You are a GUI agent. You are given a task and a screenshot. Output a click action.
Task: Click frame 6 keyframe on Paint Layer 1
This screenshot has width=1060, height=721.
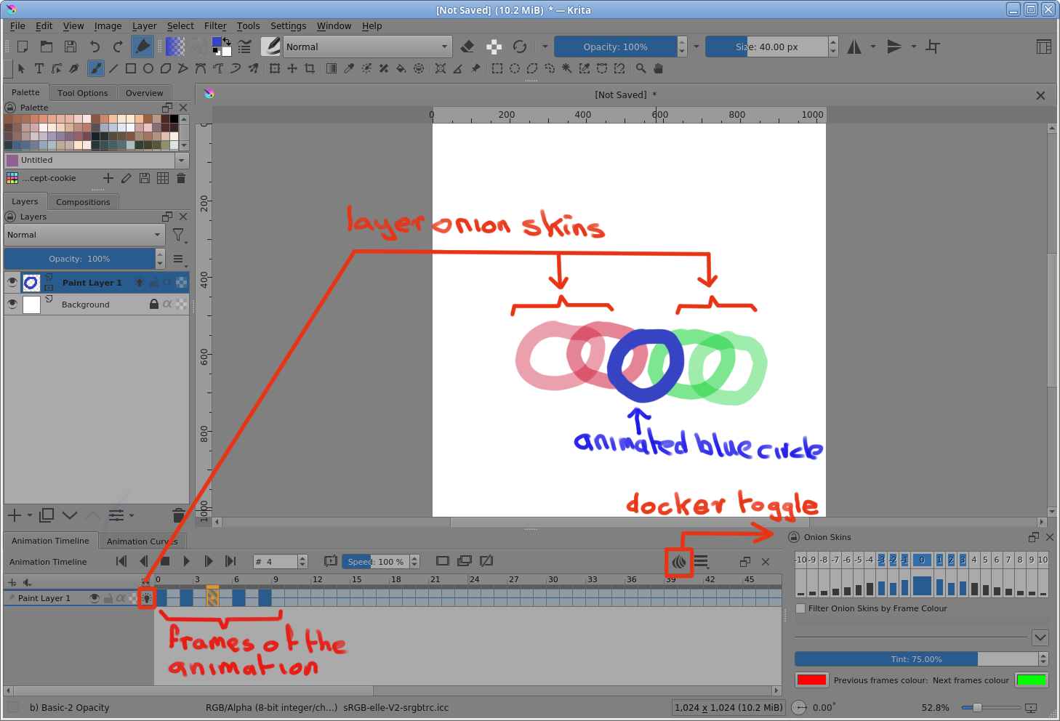tap(238, 598)
